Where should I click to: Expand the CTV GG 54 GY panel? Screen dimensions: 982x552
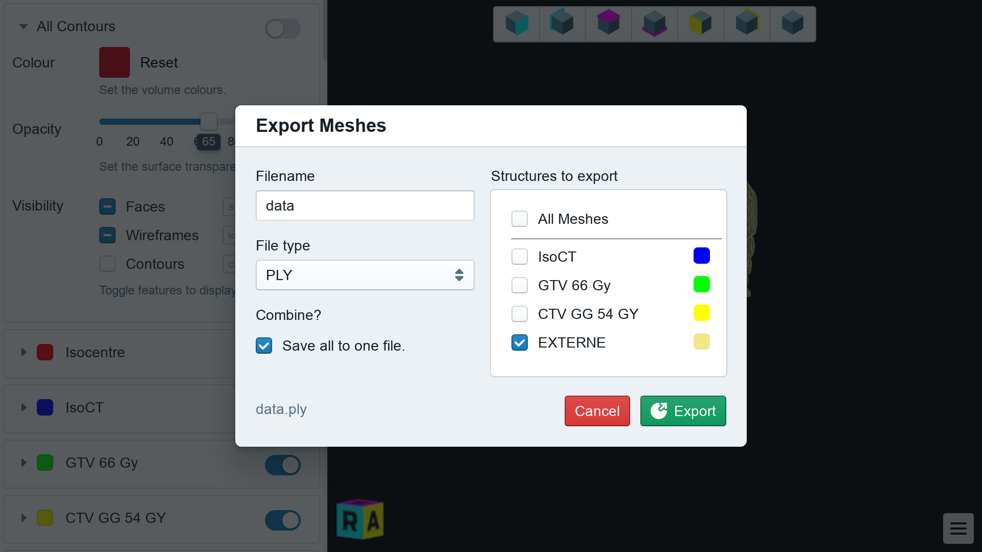tap(24, 518)
